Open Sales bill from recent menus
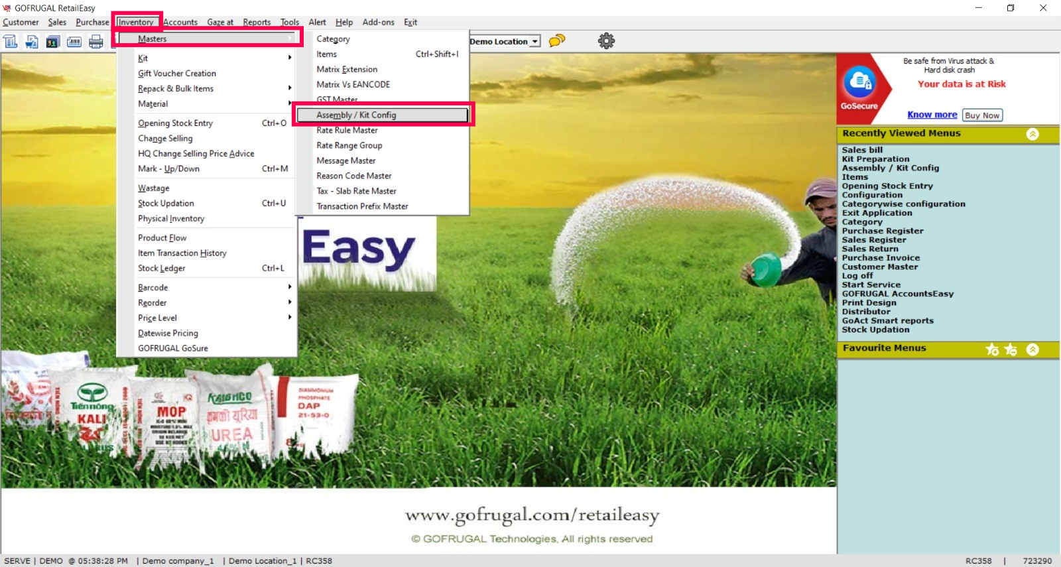 (x=862, y=151)
